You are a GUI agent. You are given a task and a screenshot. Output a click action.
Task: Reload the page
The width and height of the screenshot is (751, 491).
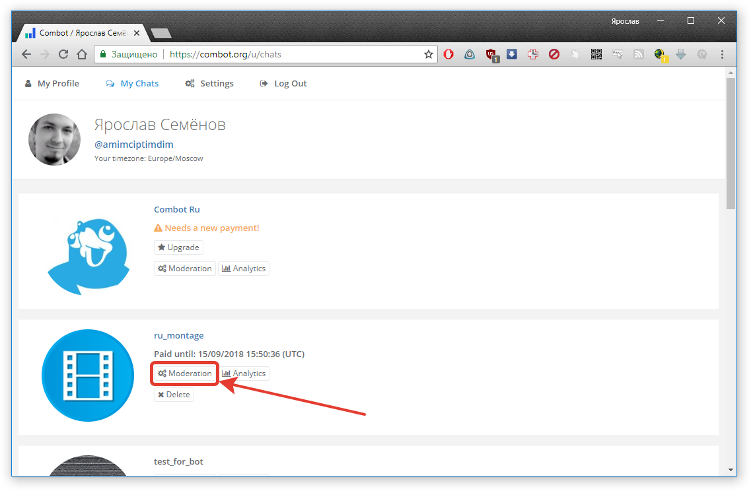pyautogui.click(x=63, y=54)
